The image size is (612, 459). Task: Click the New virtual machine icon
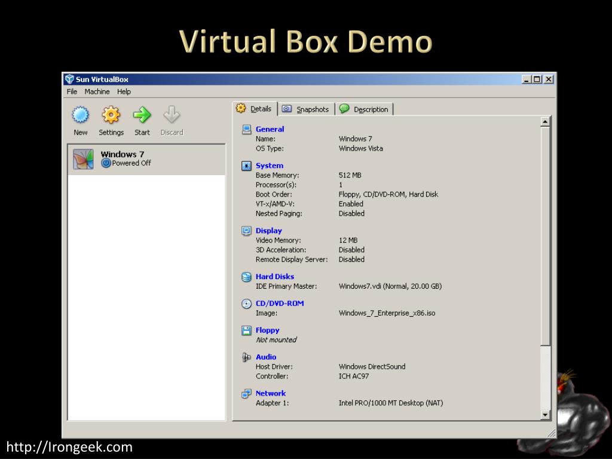pyautogui.click(x=81, y=115)
